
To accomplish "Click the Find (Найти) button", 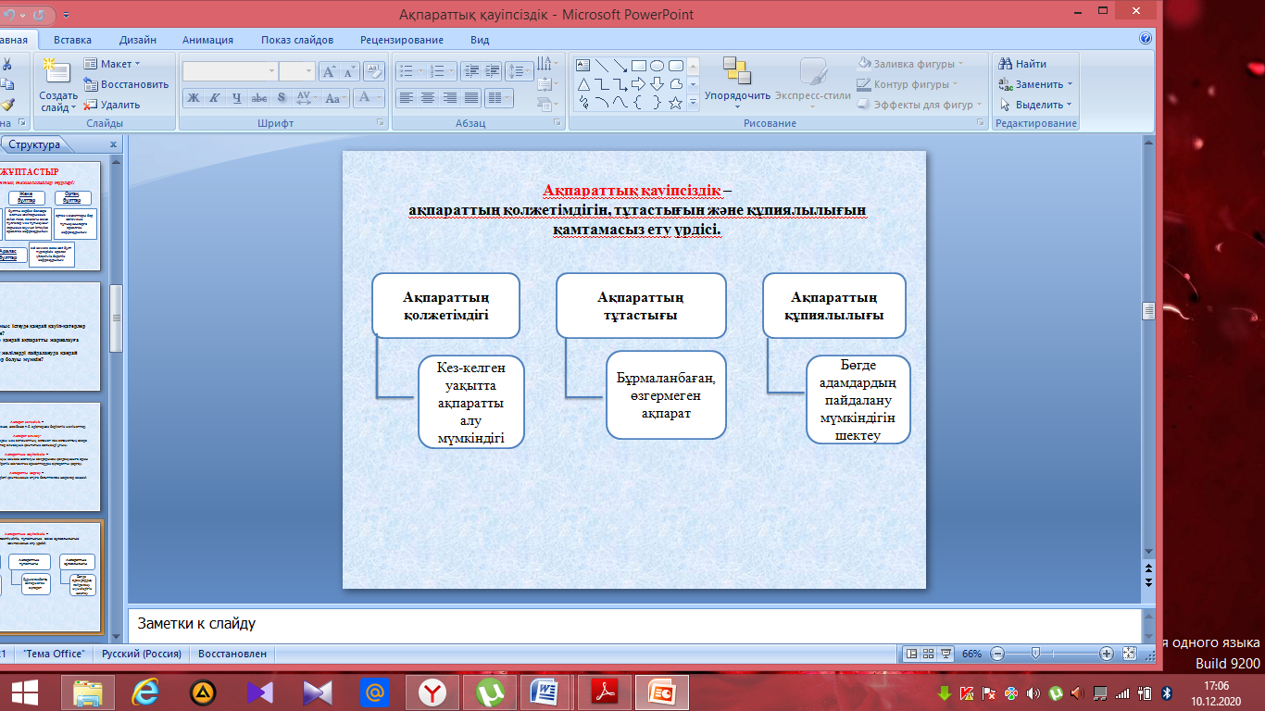I will tap(1023, 64).
